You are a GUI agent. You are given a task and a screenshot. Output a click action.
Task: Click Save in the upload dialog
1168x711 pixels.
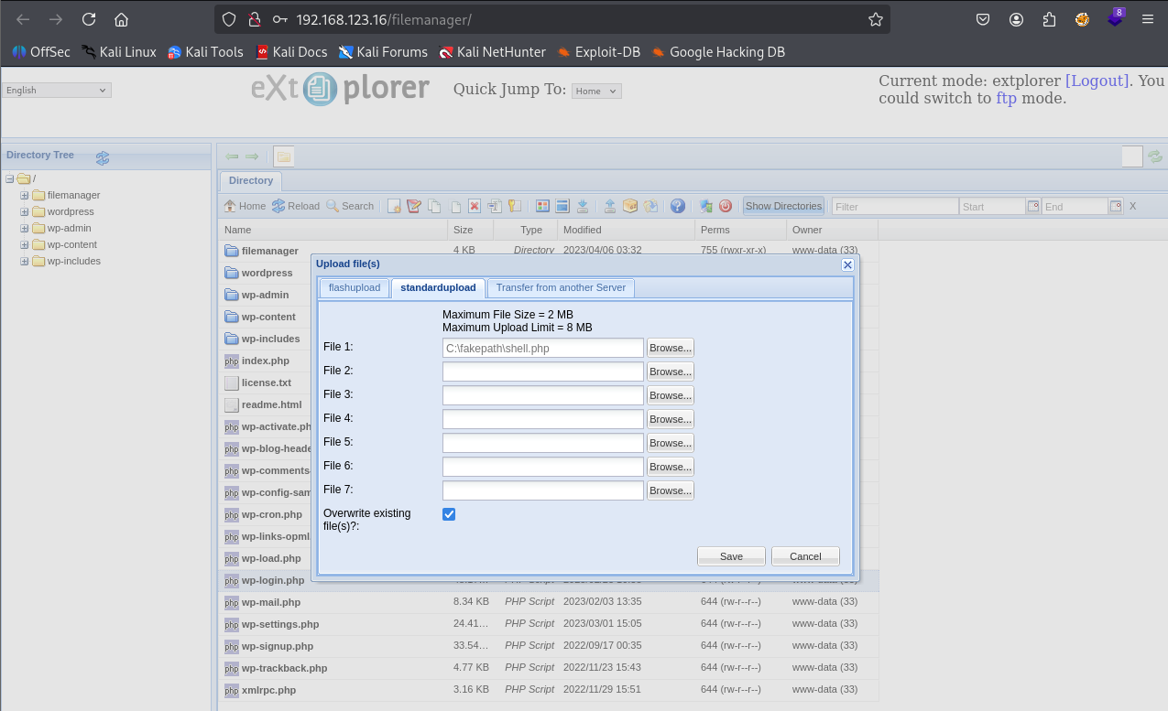731,556
